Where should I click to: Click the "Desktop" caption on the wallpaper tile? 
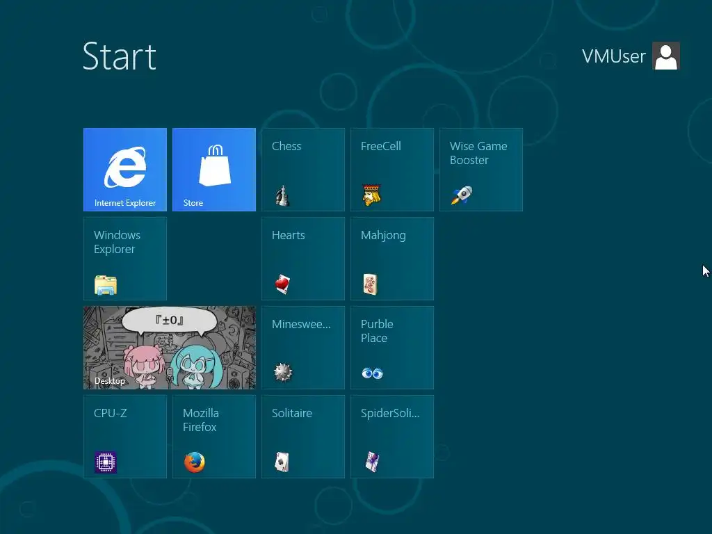pyautogui.click(x=109, y=381)
